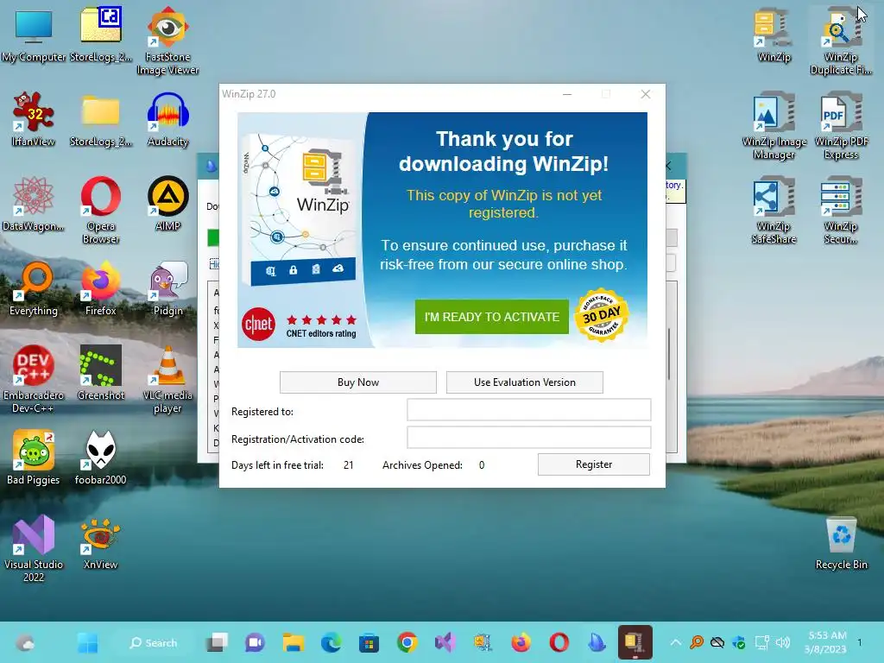Viewport: 884px width, 663px height.
Task: Launch XnView desktop shortcut
Action: click(101, 542)
